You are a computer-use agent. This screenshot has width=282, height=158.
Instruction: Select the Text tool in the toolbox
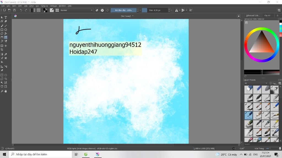pyautogui.click(x=6, y=17)
